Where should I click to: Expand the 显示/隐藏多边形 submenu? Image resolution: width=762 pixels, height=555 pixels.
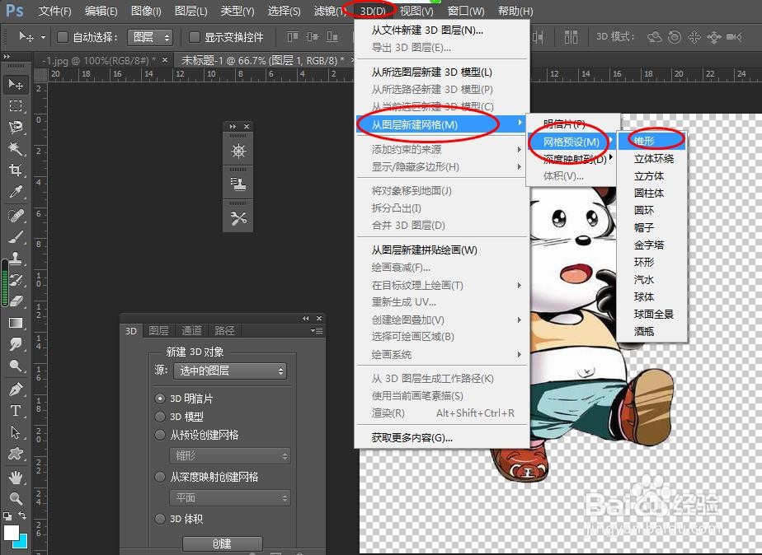[442, 167]
